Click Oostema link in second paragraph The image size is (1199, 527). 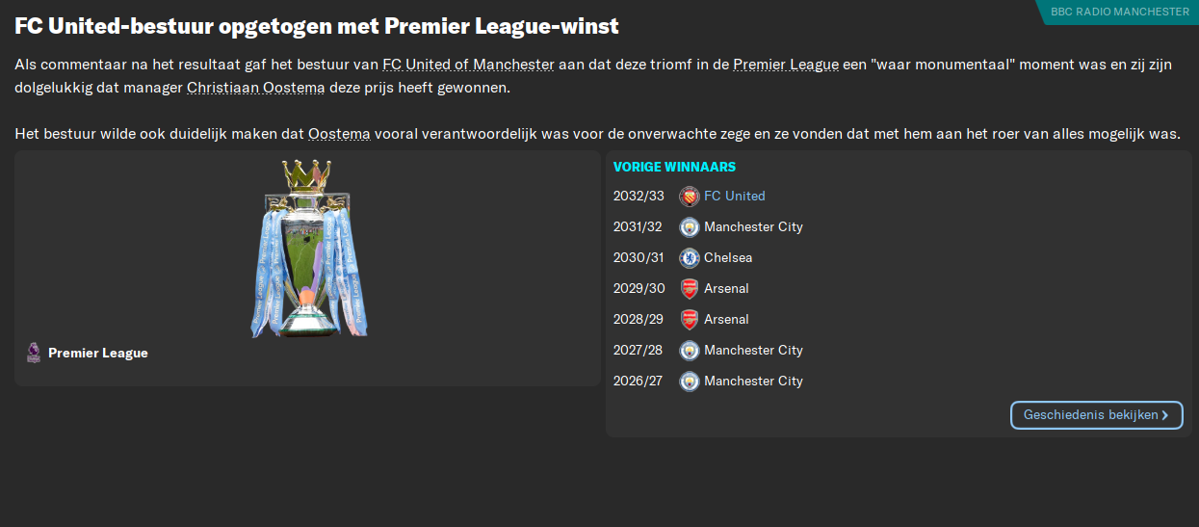(339, 133)
